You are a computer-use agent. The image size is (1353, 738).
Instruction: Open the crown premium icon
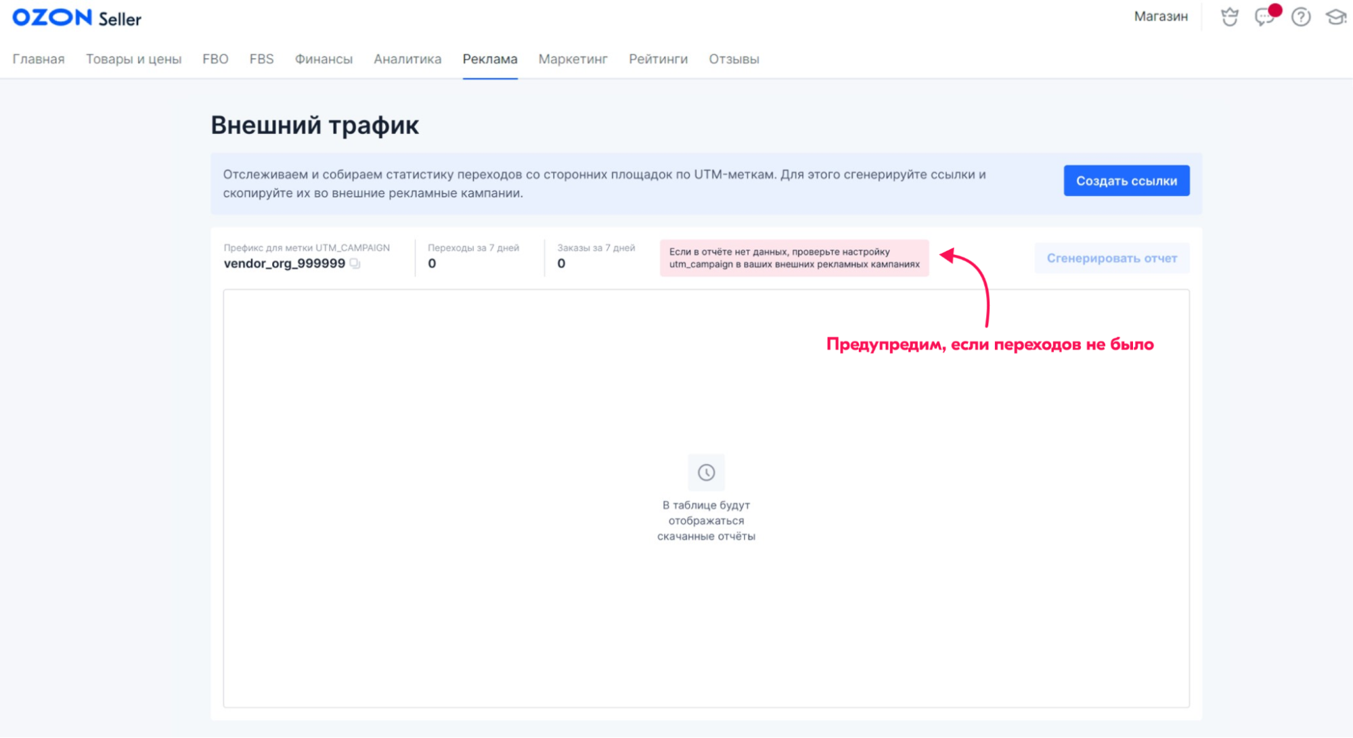click(x=1229, y=17)
